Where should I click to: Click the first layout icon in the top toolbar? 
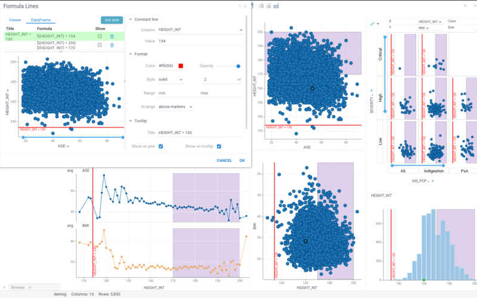261,6
